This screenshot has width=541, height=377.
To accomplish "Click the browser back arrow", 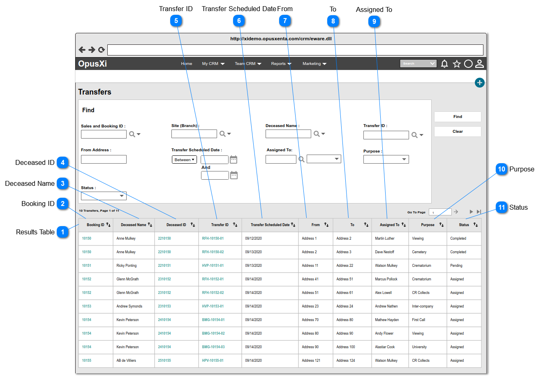I will (82, 50).
